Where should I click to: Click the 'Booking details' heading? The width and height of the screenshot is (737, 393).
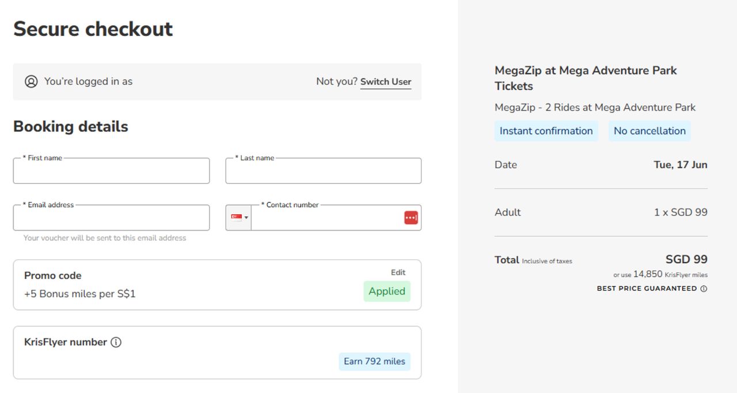point(71,127)
